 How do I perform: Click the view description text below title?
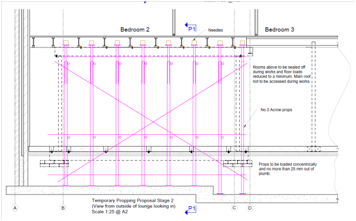(134, 206)
